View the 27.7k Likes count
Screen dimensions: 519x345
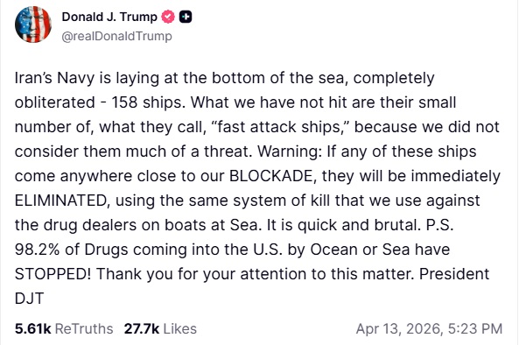click(x=142, y=328)
